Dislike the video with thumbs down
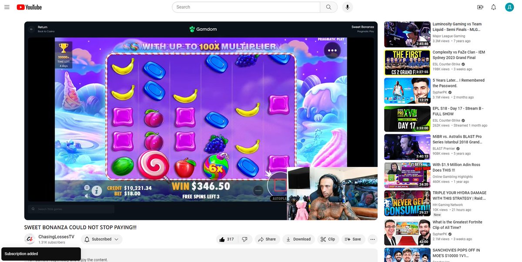Viewport: 522px width, 262px height. [245, 239]
